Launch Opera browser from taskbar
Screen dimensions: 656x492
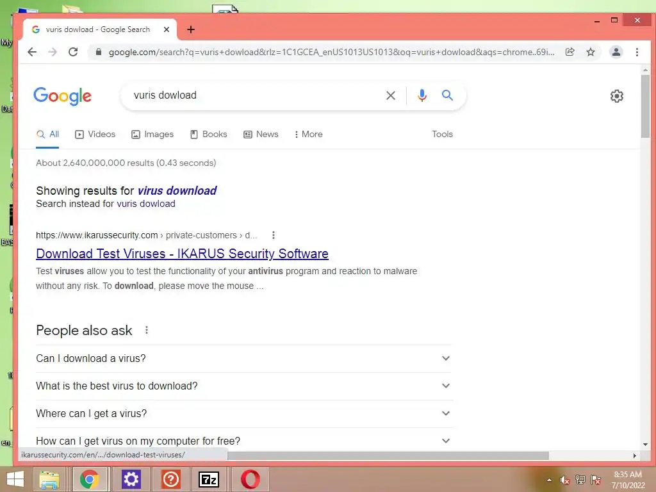coord(250,479)
